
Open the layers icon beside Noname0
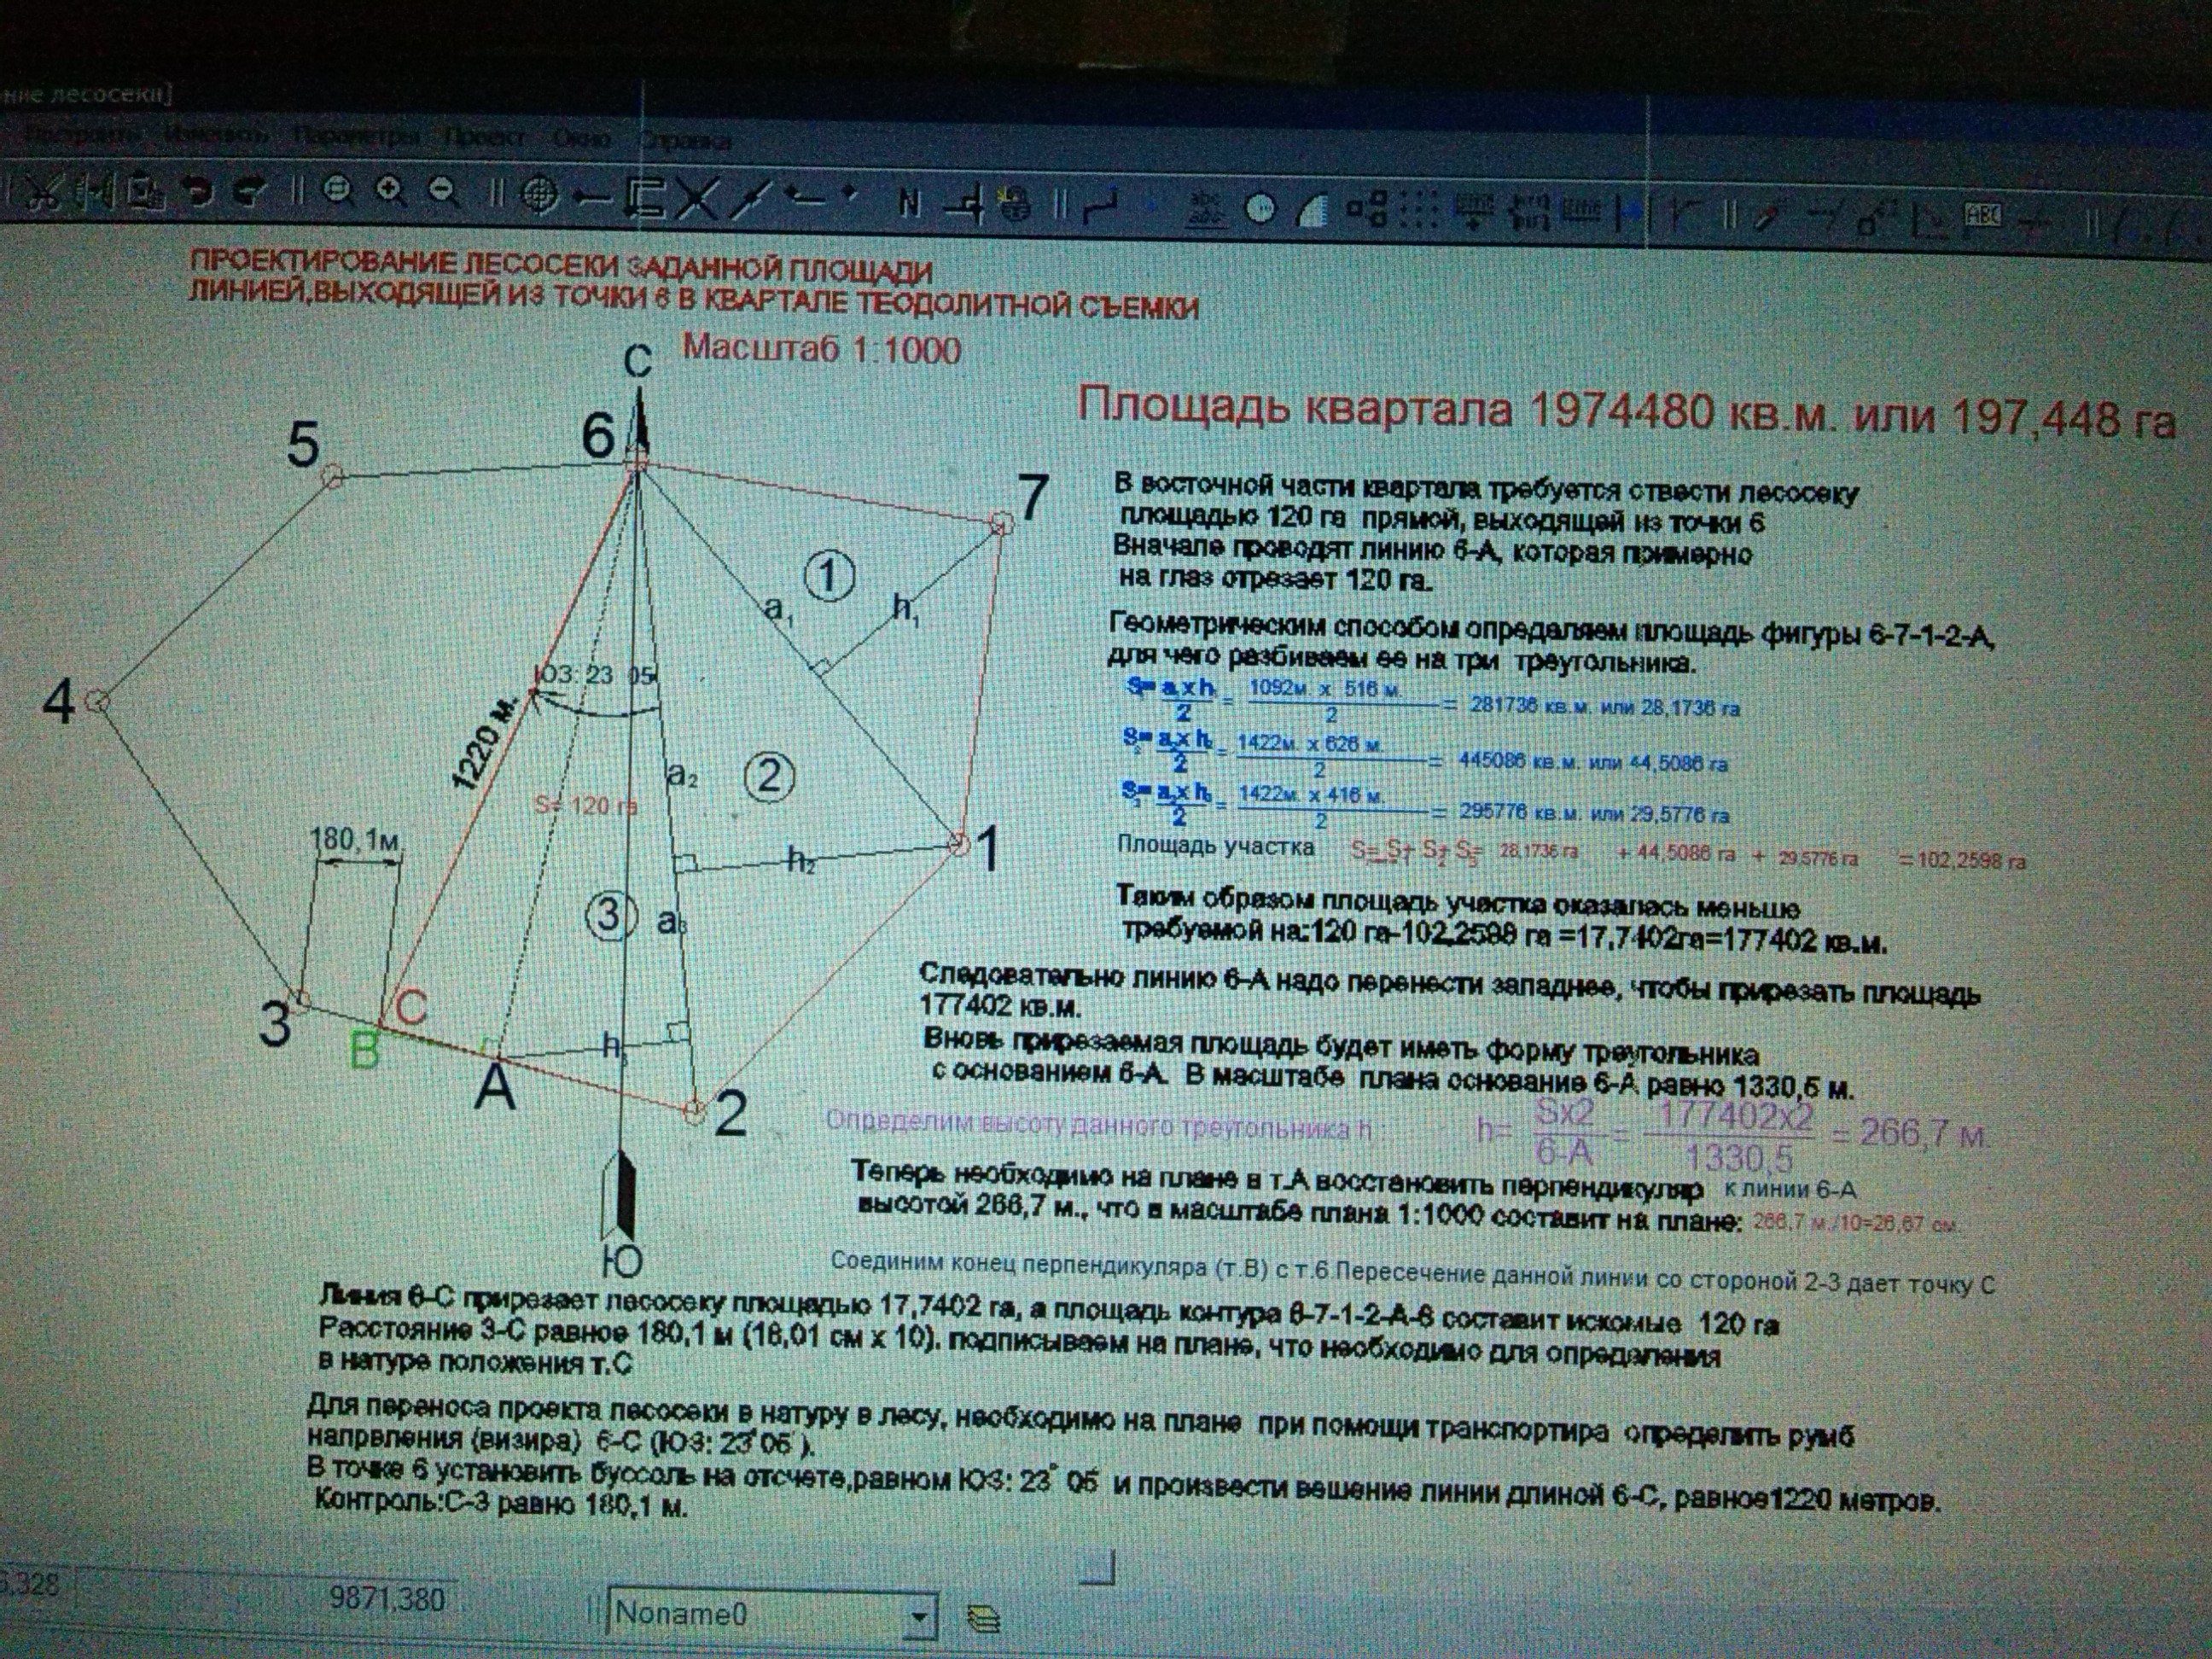(984, 1619)
